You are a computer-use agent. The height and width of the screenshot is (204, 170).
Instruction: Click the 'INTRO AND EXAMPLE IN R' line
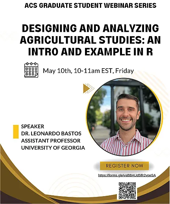pos(91,51)
